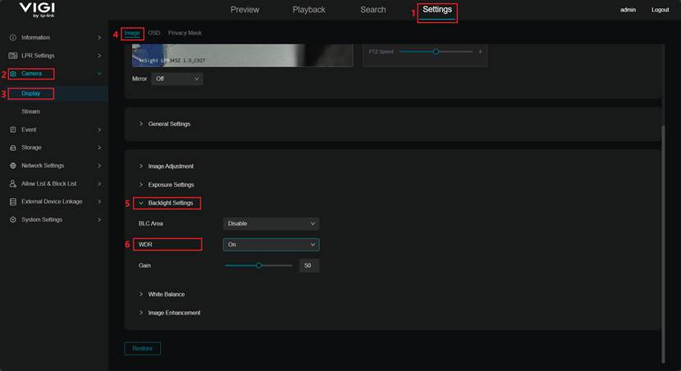Click the BLC Area label text

click(x=151, y=224)
